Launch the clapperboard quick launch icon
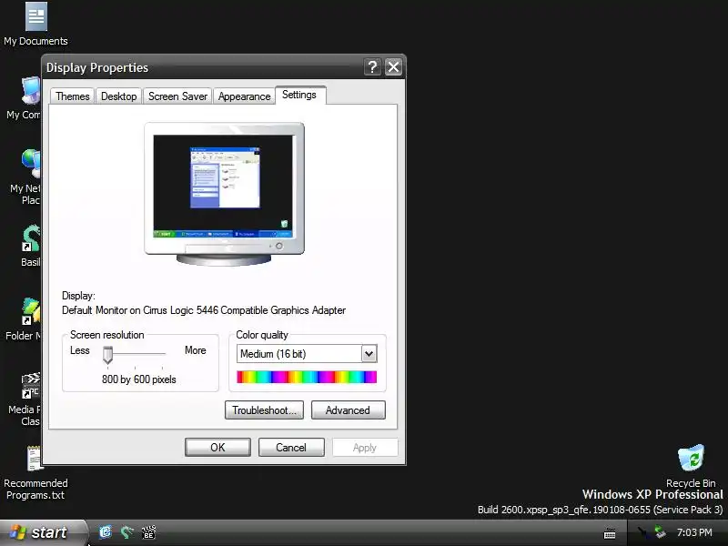The width and height of the screenshot is (728, 546). (x=148, y=532)
